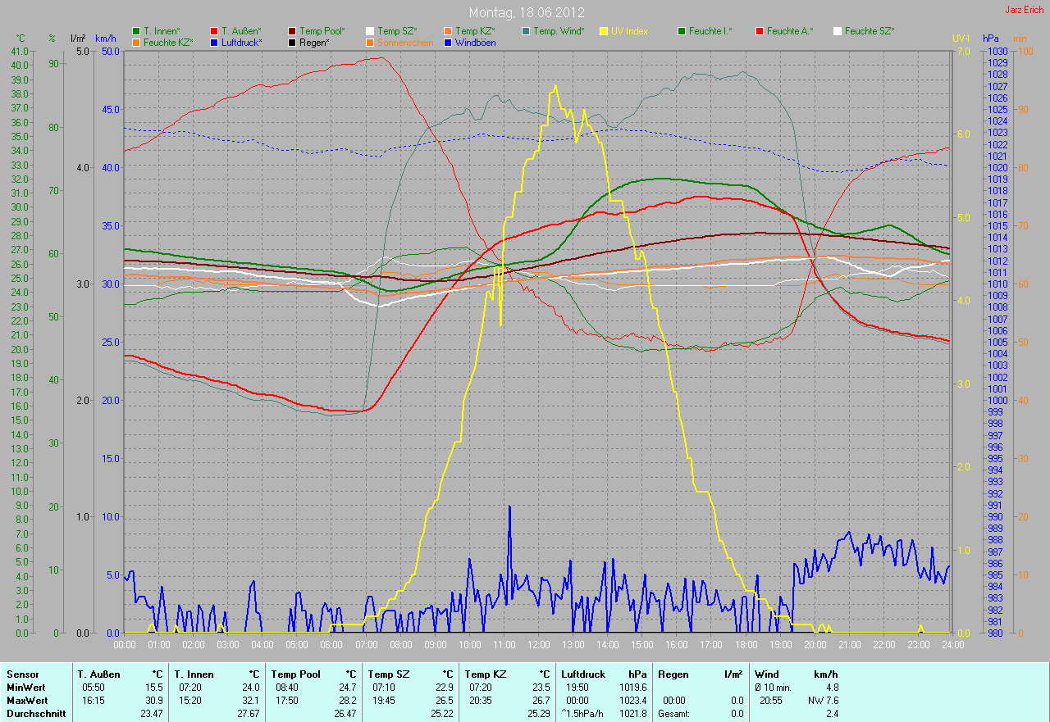Click the Feuchte I.* legend entry
The image size is (1050, 722).
710,31
